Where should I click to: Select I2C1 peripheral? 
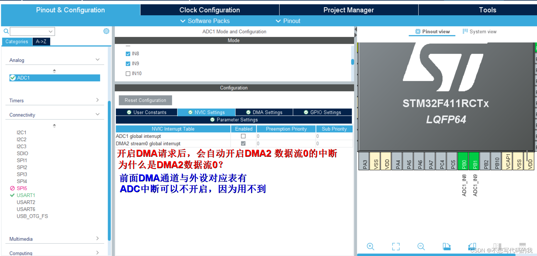coord(21,132)
